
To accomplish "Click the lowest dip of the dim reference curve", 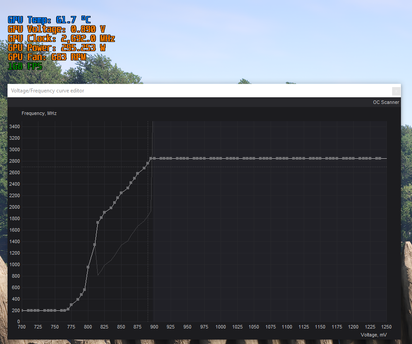I will [x=98, y=275].
